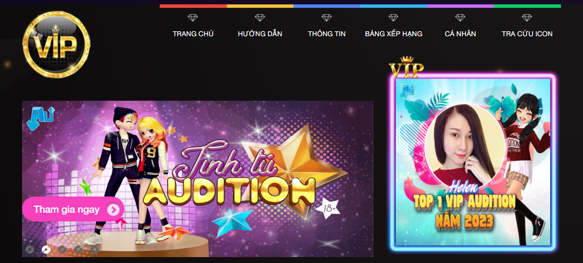Click the diamond icon above TRA CỨU ICON
The height and width of the screenshot is (263, 583).
[527, 18]
